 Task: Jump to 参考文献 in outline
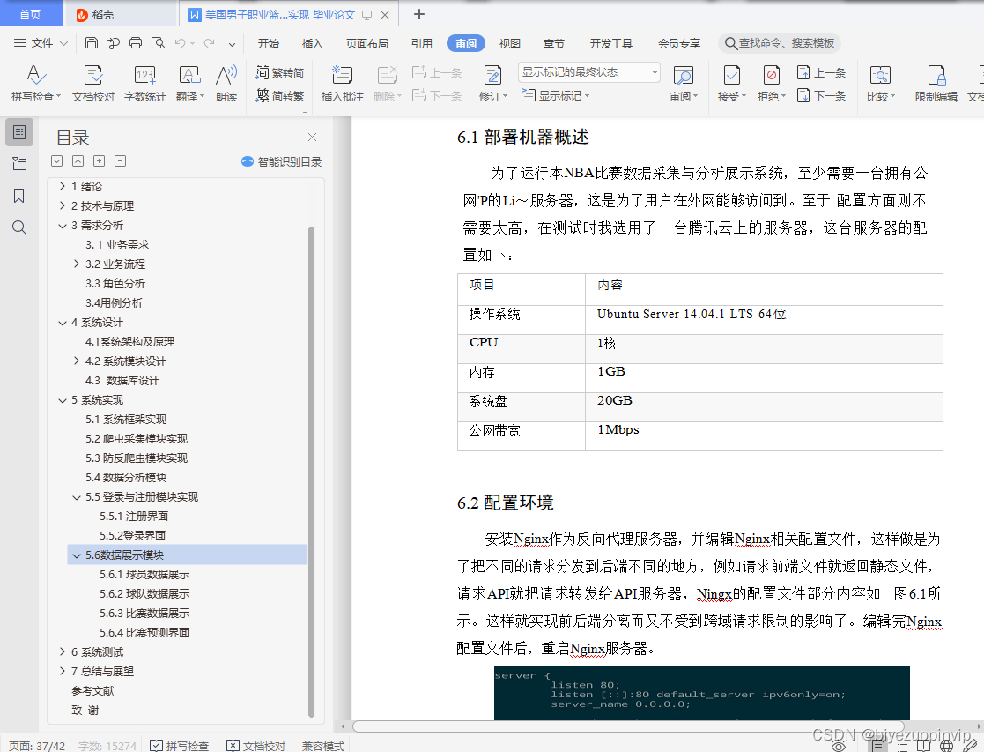click(92, 691)
